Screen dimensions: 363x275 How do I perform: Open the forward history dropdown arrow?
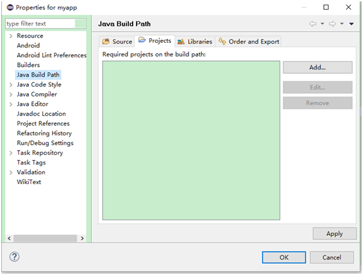point(342,24)
